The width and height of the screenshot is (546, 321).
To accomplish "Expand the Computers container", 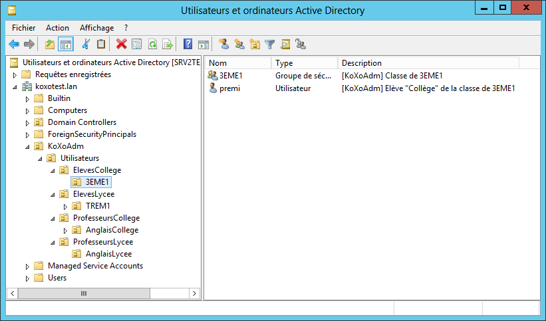I will point(27,111).
